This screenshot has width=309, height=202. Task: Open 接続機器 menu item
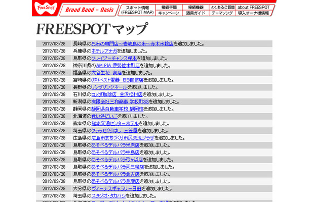click(196, 7)
